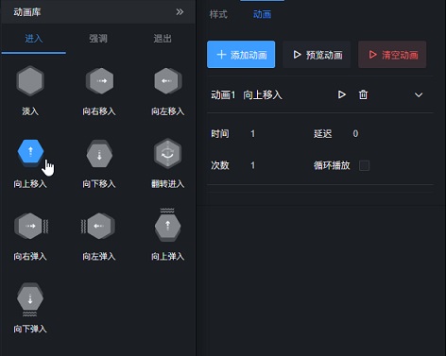The height and width of the screenshot is (356, 446).
Task: Pick the 翻转进入 flip animation icon
Action: coord(168,153)
